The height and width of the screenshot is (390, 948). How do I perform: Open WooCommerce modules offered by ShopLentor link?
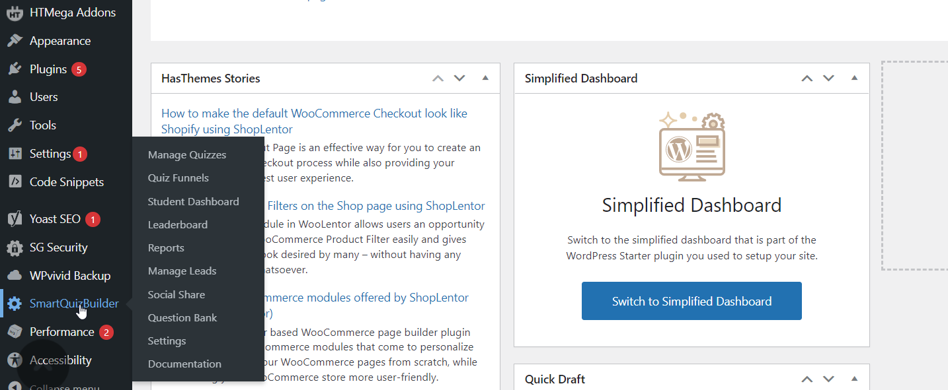coord(367,298)
